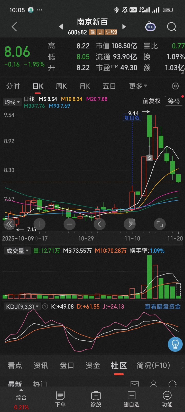This screenshot has height=412, width=185.
Task: Go to next stock with right triangle
Action: click(x=124, y=27)
